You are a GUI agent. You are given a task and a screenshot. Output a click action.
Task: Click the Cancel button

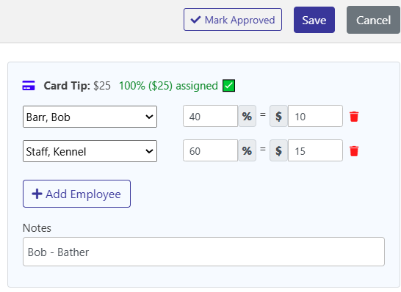(x=373, y=21)
